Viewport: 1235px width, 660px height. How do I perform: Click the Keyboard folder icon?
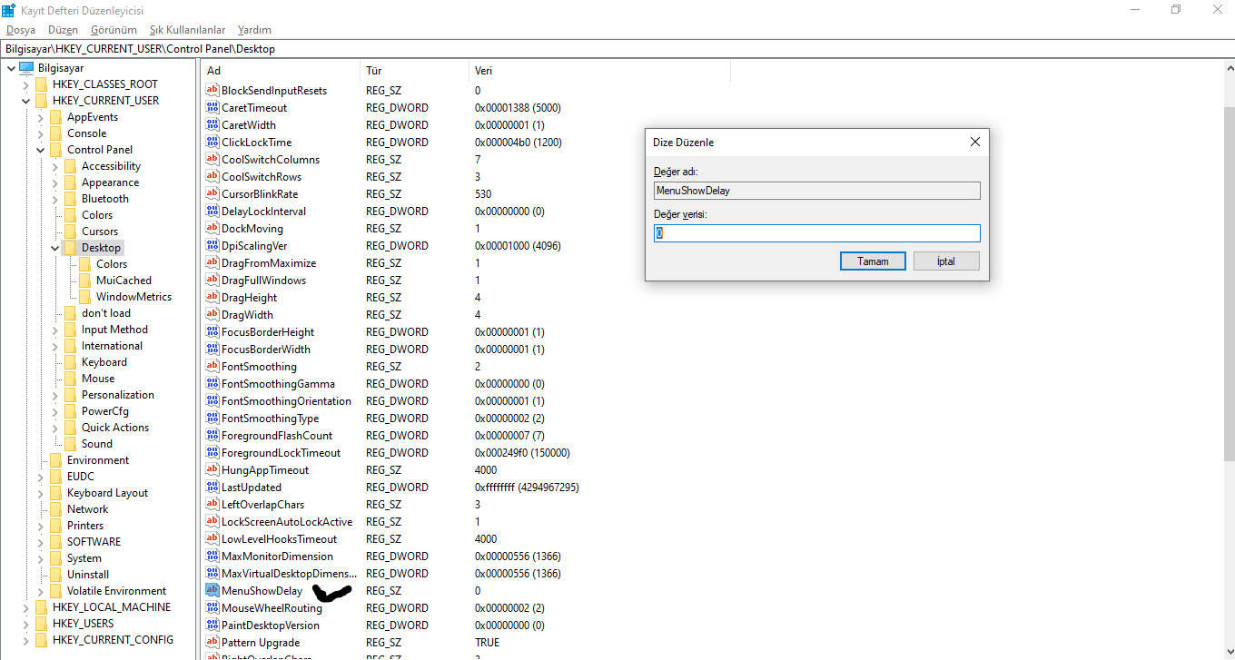click(x=71, y=362)
